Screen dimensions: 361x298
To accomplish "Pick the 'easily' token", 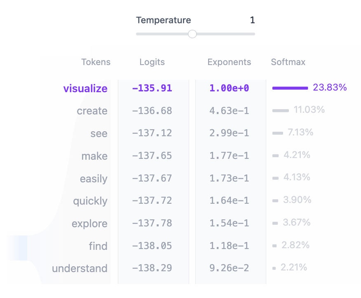I will pos(94,179).
